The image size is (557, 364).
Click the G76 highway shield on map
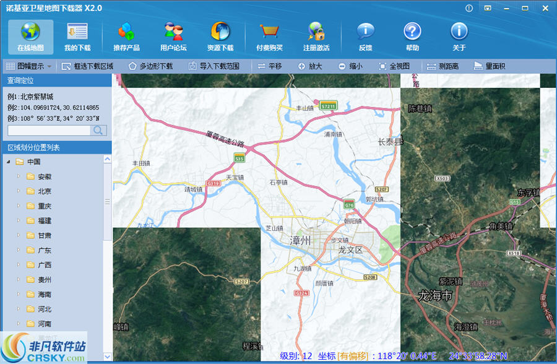[x=349, y=204]
